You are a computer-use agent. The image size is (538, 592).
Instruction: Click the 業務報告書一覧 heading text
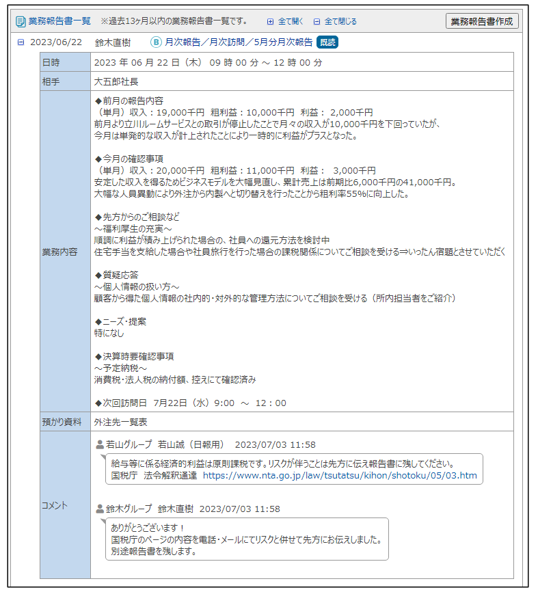click(59, 21)
